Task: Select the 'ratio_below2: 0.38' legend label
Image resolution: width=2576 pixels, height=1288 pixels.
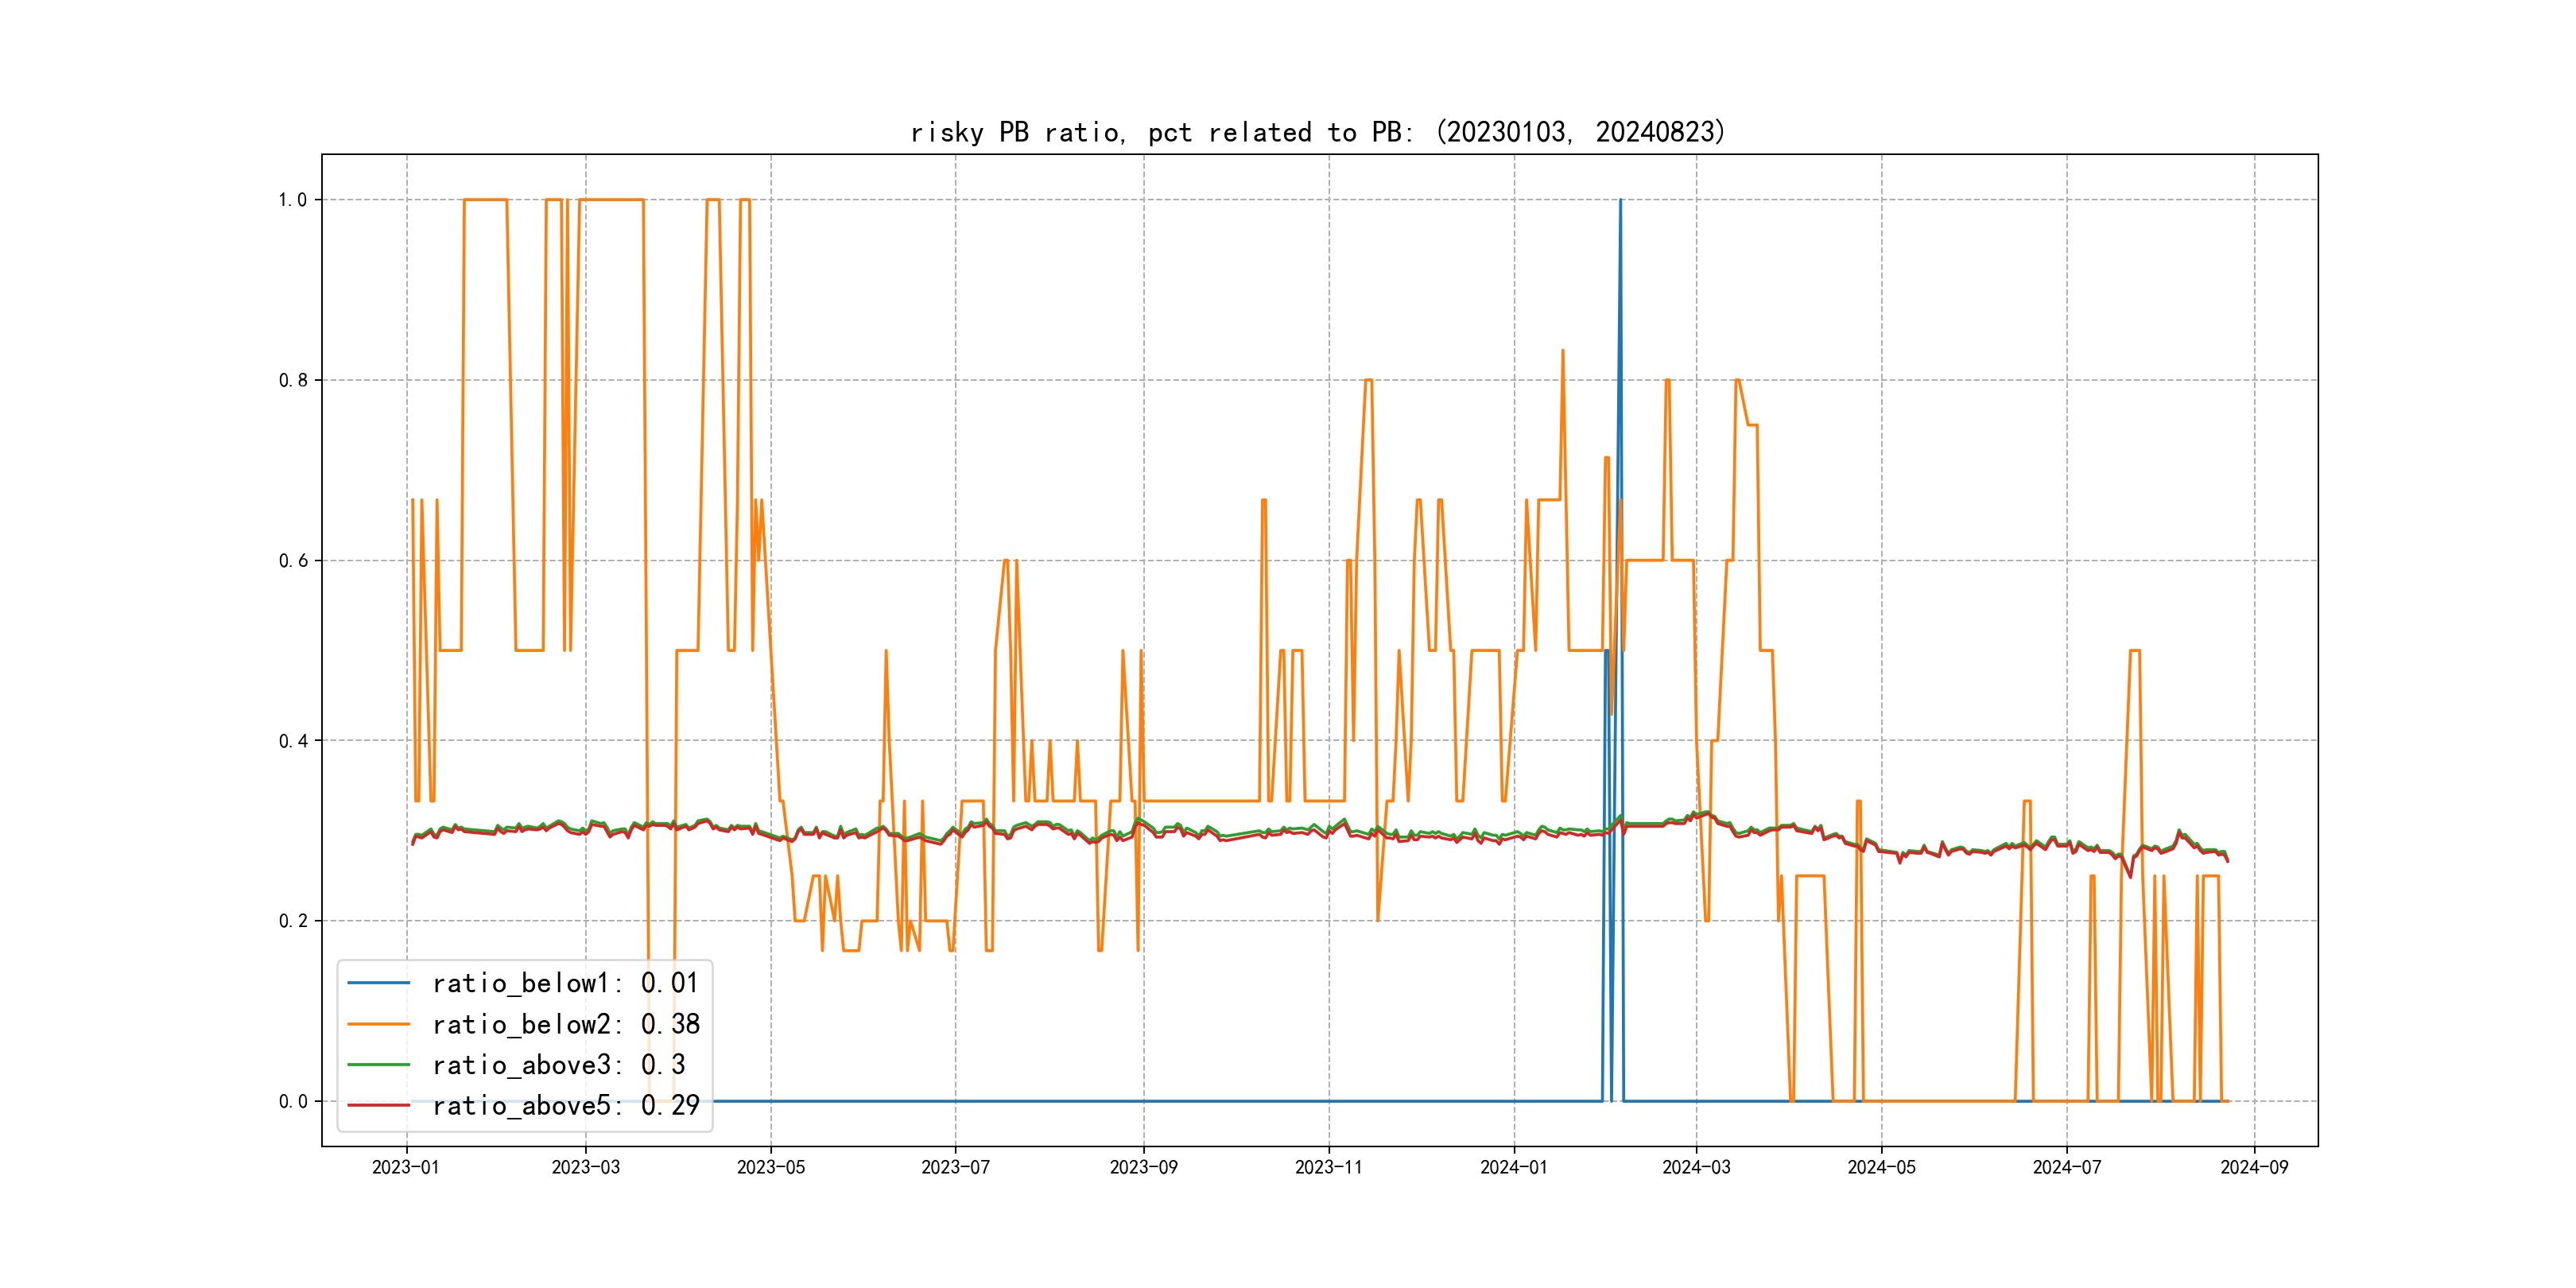Action: point(565,1024)
